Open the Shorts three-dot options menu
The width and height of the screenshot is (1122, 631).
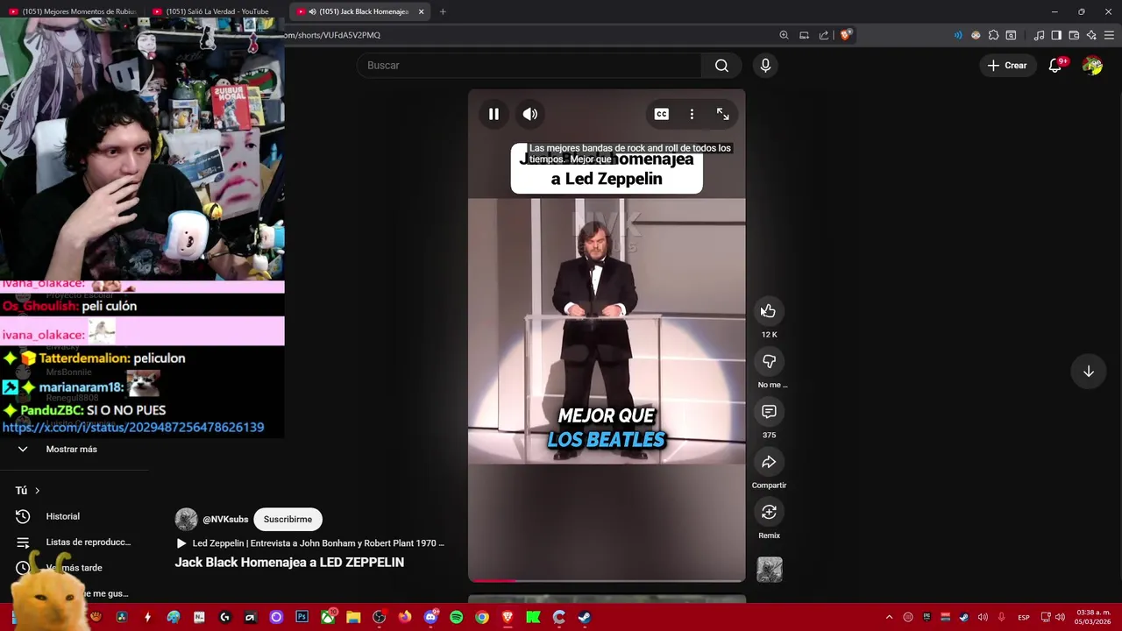pyautogui.click(x=692, y=114)
